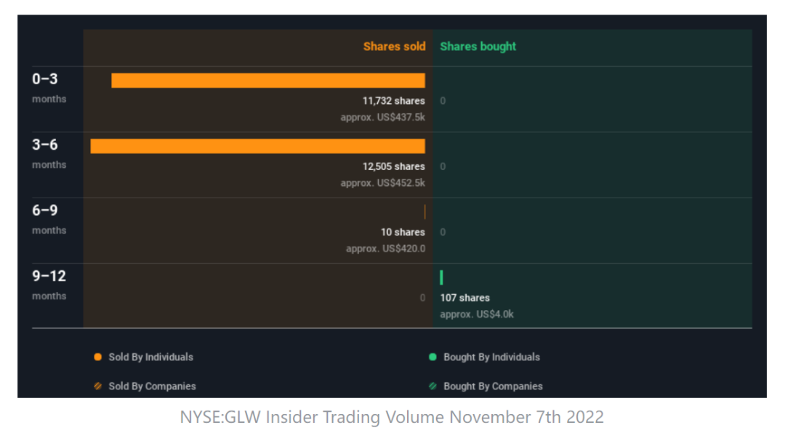The image size is (785, 433).
Task: Click the 107 shares bought value
Action: click(464, 298)
